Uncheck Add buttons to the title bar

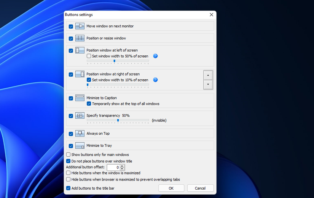[x=68, y=188]
